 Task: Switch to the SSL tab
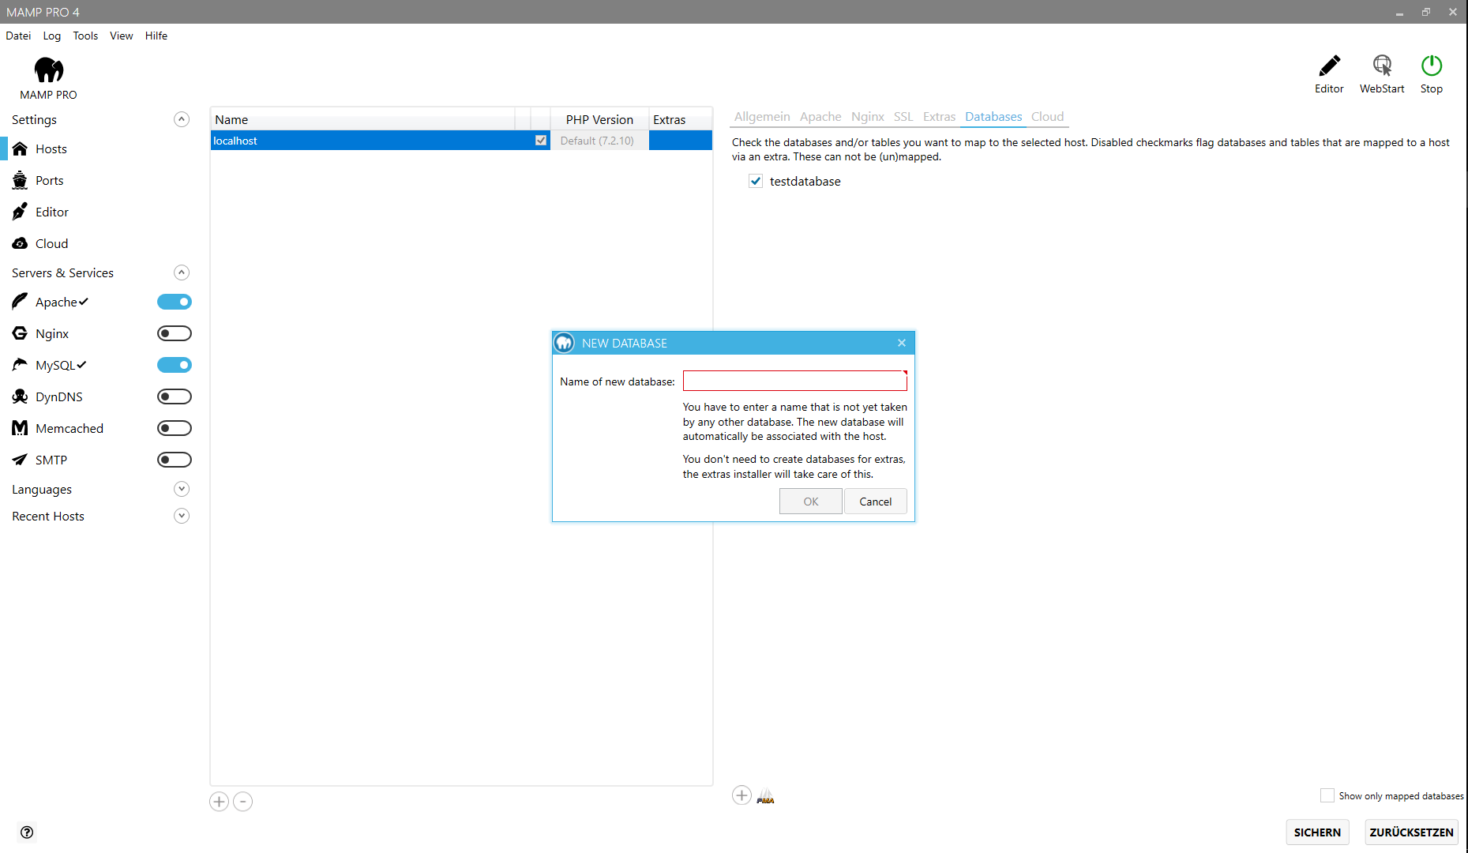tap(903, 117)
